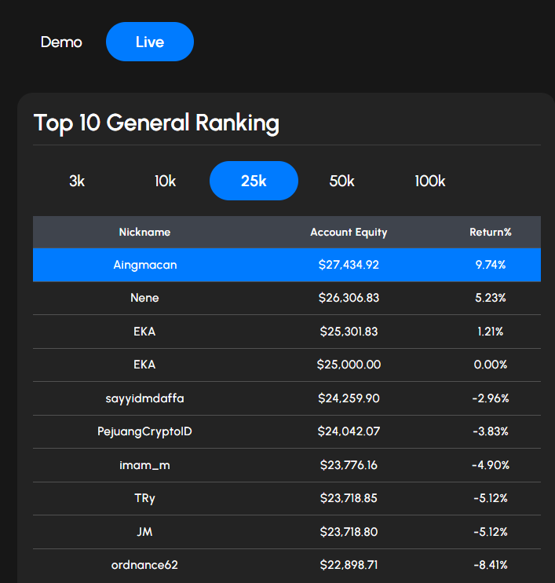Click equity value $23,718.85

coord(349,498)
